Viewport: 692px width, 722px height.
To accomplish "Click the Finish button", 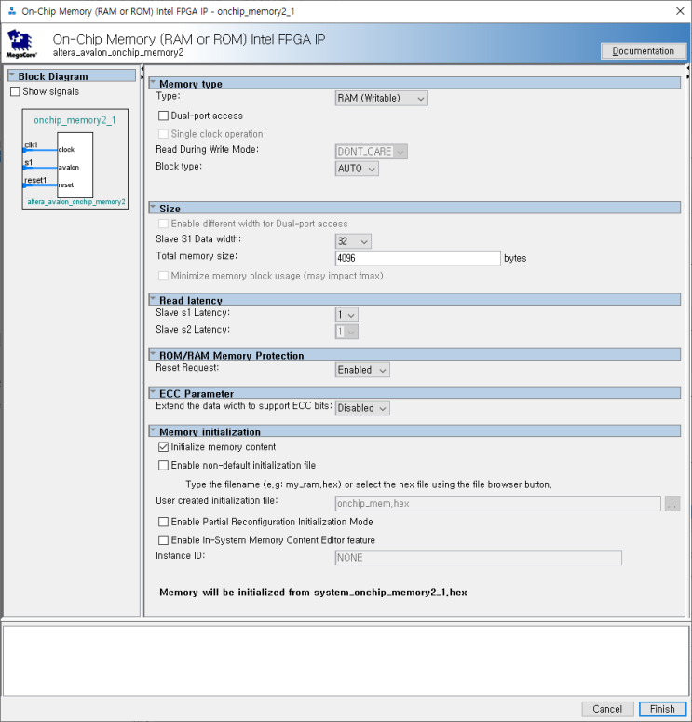I will coord(662,709).
